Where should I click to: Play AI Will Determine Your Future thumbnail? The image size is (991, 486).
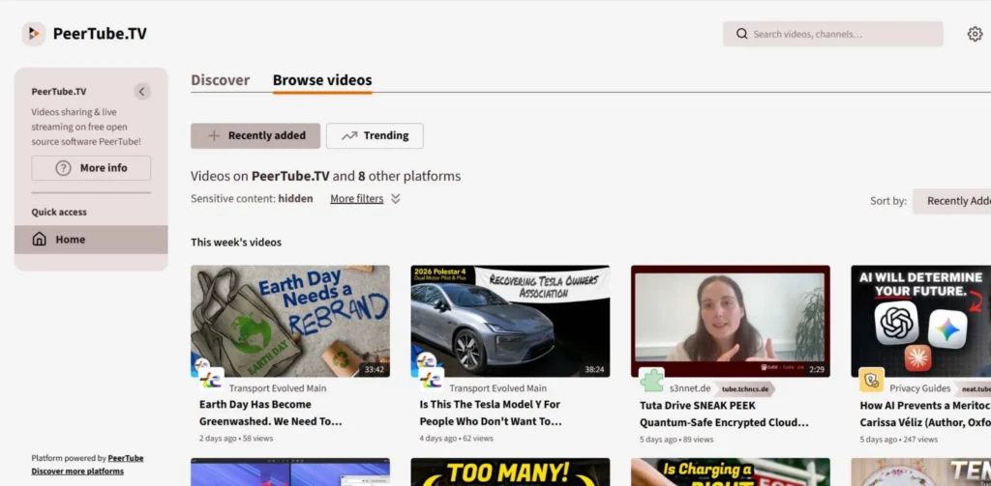(x=921, y=322)
